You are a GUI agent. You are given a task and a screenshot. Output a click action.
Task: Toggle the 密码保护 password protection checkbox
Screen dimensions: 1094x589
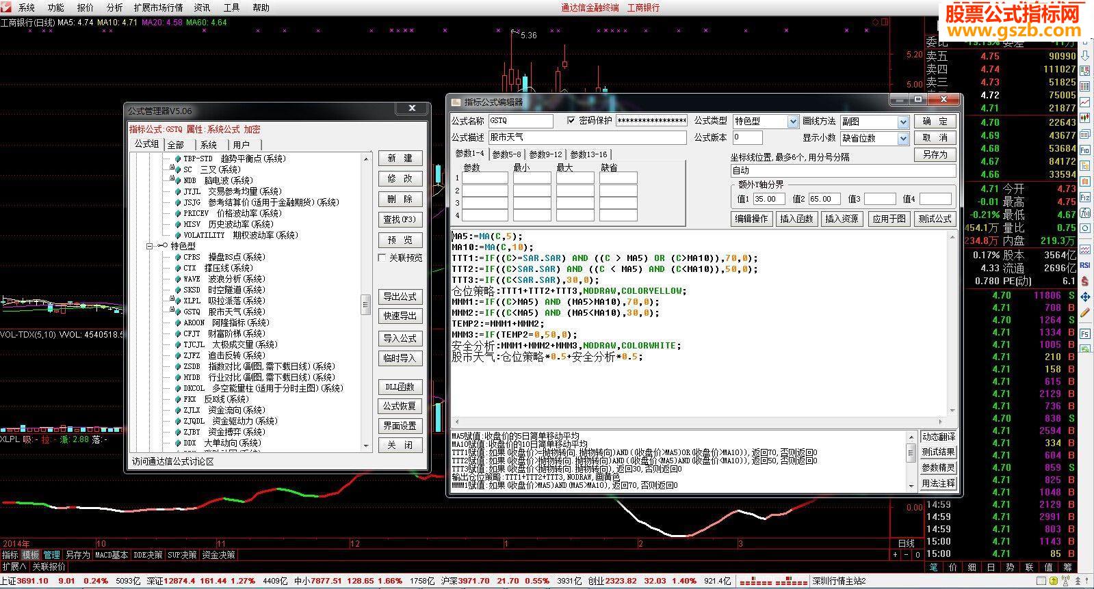tap(571, 120)
